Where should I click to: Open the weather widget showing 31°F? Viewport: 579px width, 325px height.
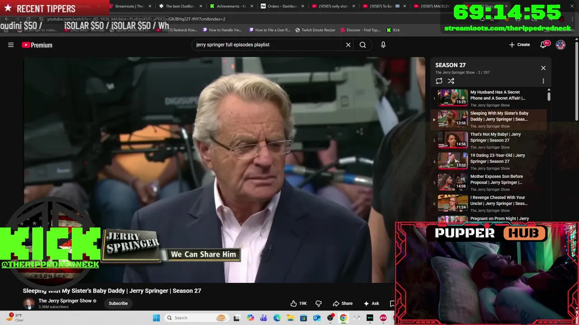(15, 317)
